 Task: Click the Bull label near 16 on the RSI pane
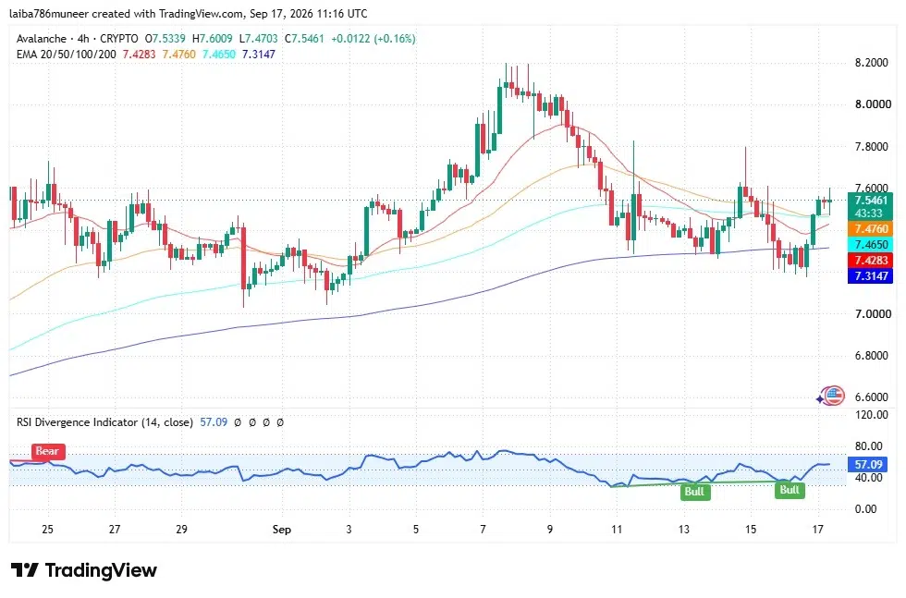coord(790,490)
